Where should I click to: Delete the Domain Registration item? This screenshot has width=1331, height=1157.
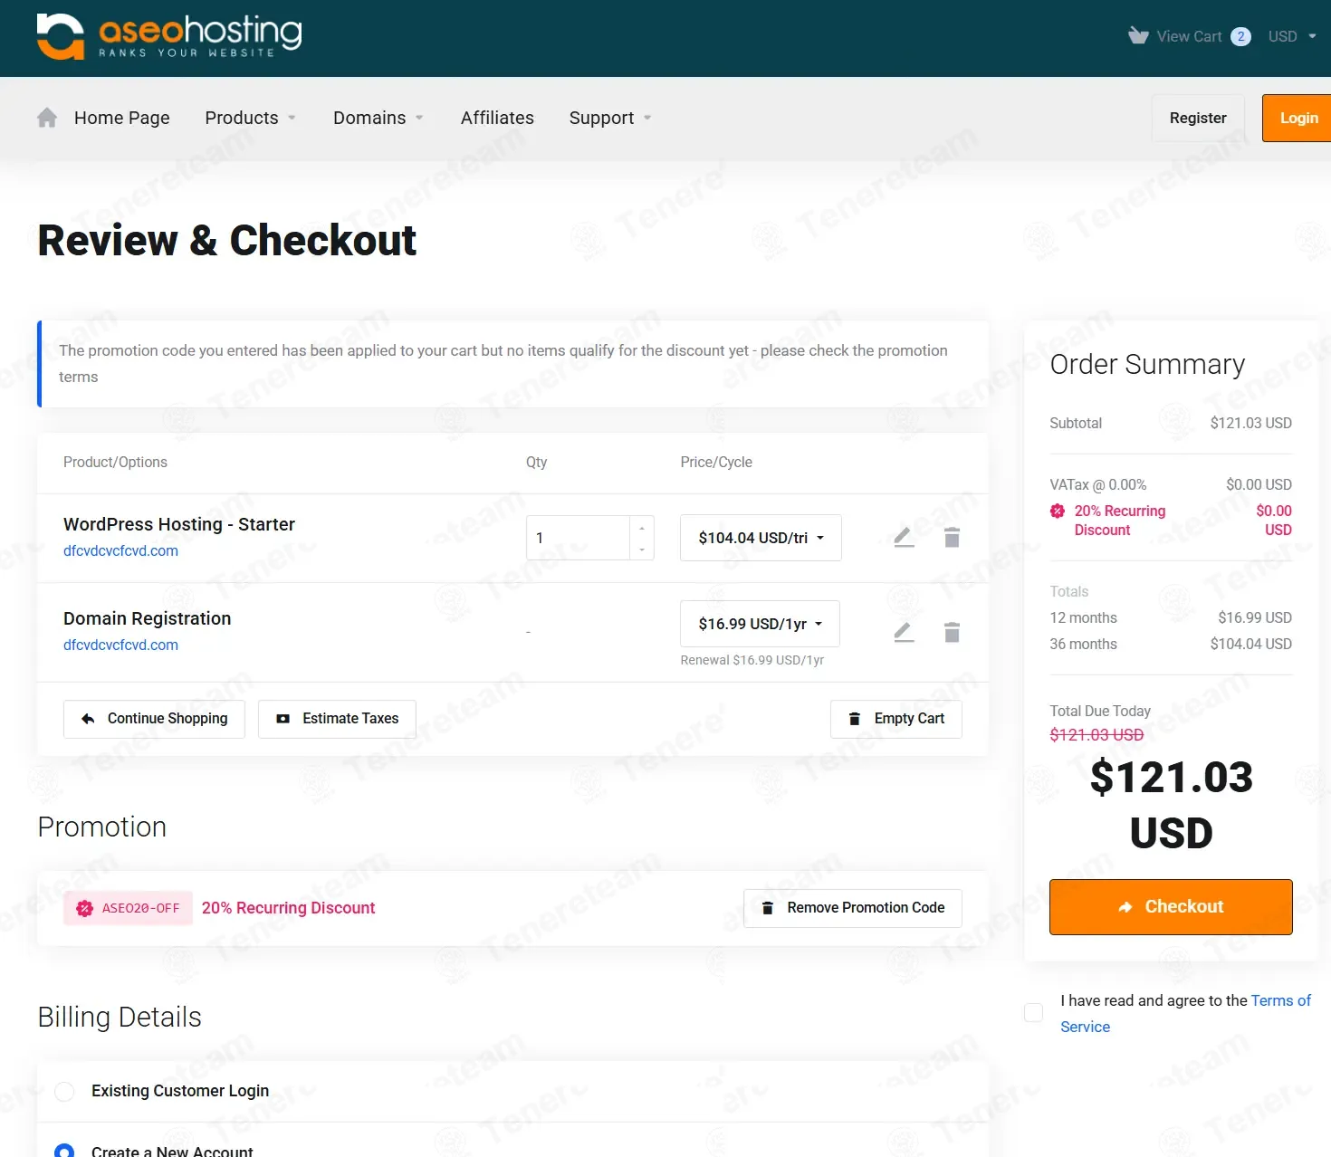click(952, 632)
